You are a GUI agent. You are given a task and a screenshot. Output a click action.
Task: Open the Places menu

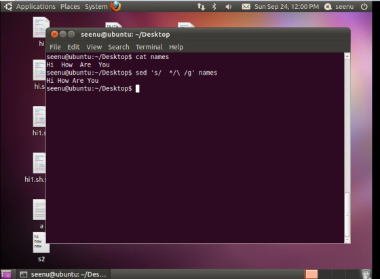[71, 7]
